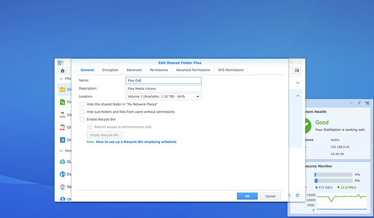Expand down chevron in shared folder list
This screenshot has height=218, width=374.
(x=298, y=83)
